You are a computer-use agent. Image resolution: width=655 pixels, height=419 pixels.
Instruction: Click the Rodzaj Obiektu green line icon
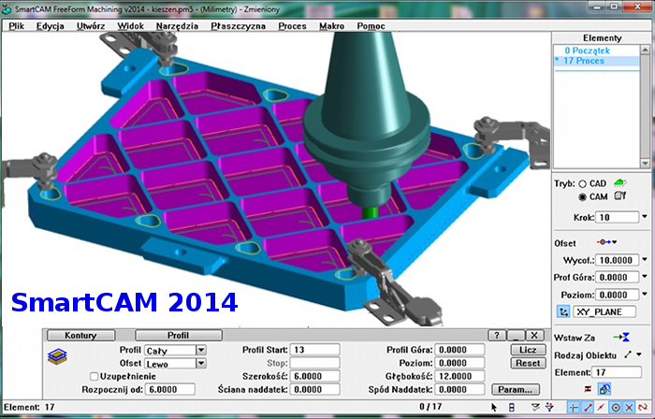coord(628,354)
